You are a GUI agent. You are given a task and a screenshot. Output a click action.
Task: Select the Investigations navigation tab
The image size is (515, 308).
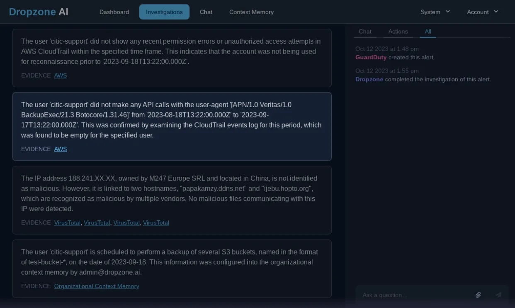(164, 12)
